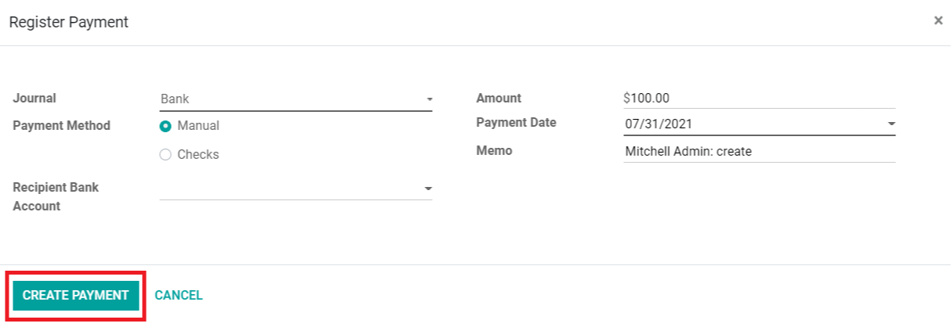Click the Payment Method label
Screen dimensions: 951x327
(x=61, y=125)
